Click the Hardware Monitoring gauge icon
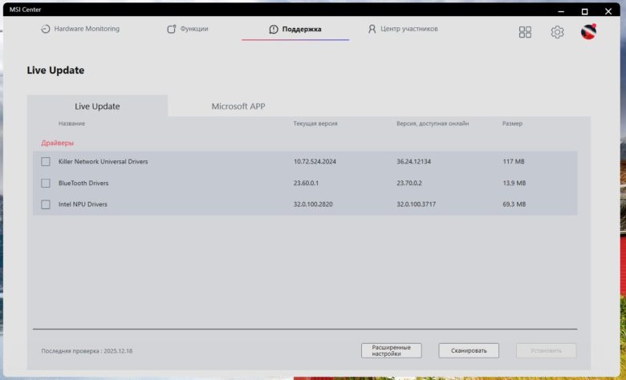Image resolution: width=626 pixels, height=380 pixels. pyautogui.click(x=46, y=29)
